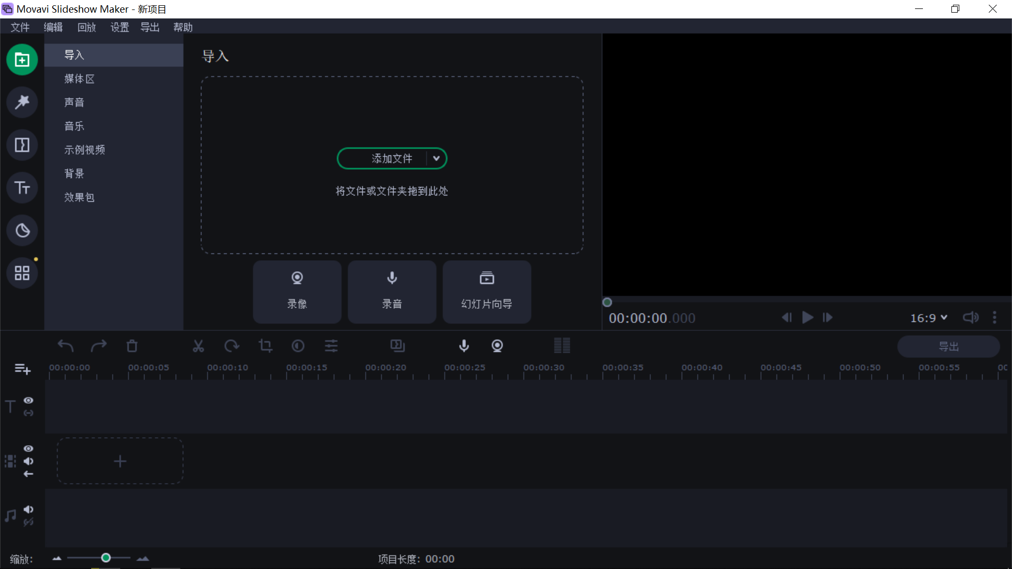The width and height of the screenshot is (1012, 569).
Task: Open the 回放 menu
Action: (87, 27)
